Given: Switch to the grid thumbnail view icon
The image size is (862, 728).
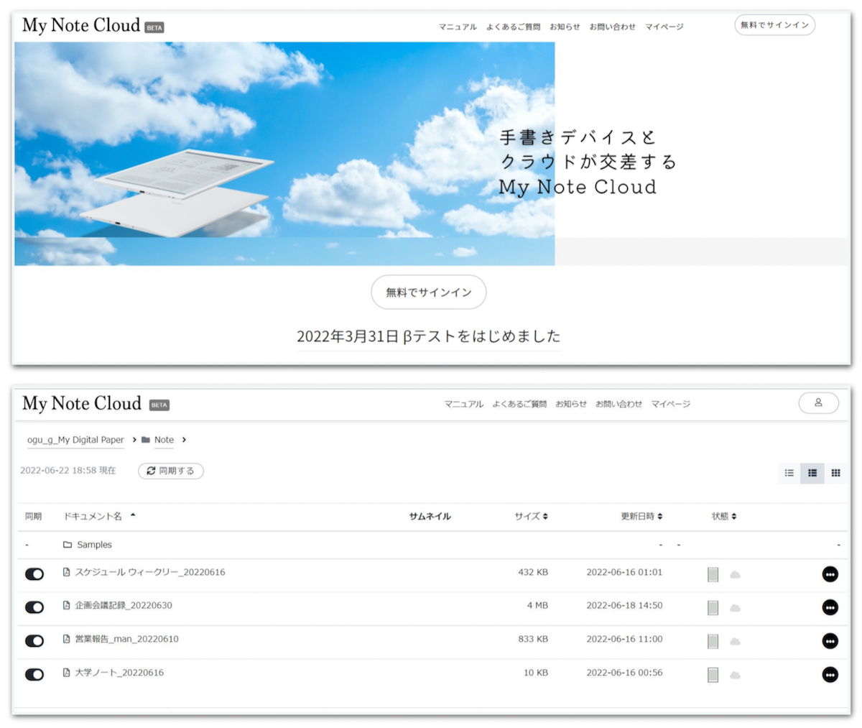Looking at the screenshot, I should (835, 473).
